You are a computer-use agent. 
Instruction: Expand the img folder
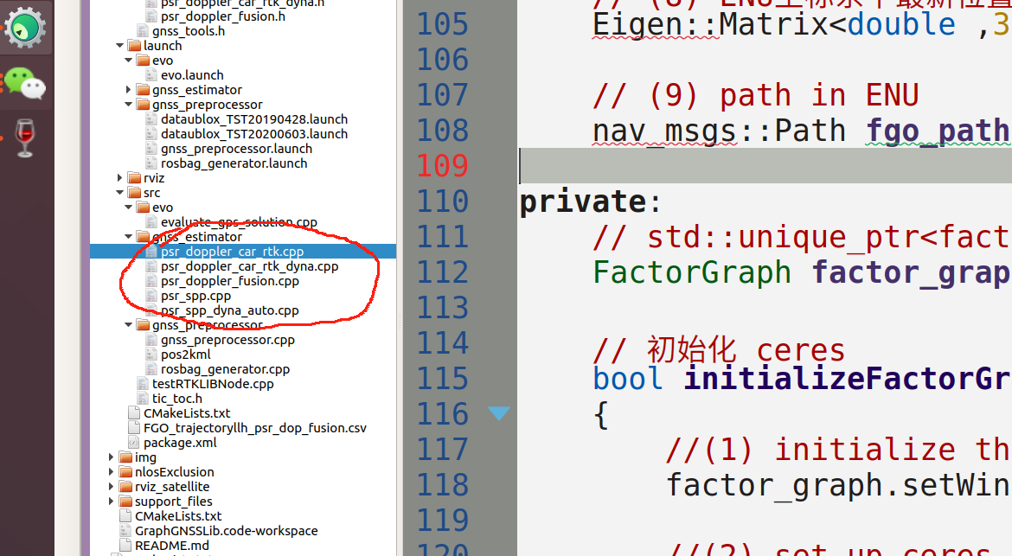point(110,457)
